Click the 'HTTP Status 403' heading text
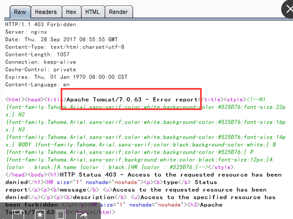The width and height of the screenshot is (293, 219). (88, 174)
